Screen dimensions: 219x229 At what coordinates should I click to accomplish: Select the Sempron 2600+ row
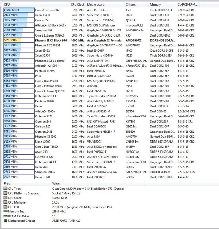102,172
